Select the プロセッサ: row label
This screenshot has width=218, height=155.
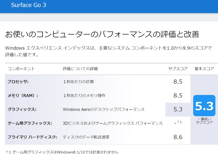click(x=18, y=82)
